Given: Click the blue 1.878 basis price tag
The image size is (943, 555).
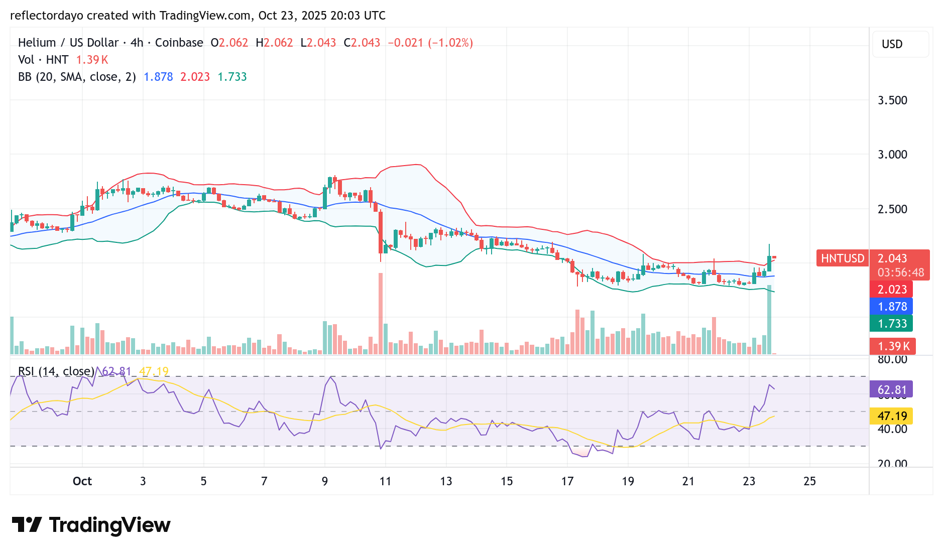Looking at the screenshot, I should click(892, 307).
